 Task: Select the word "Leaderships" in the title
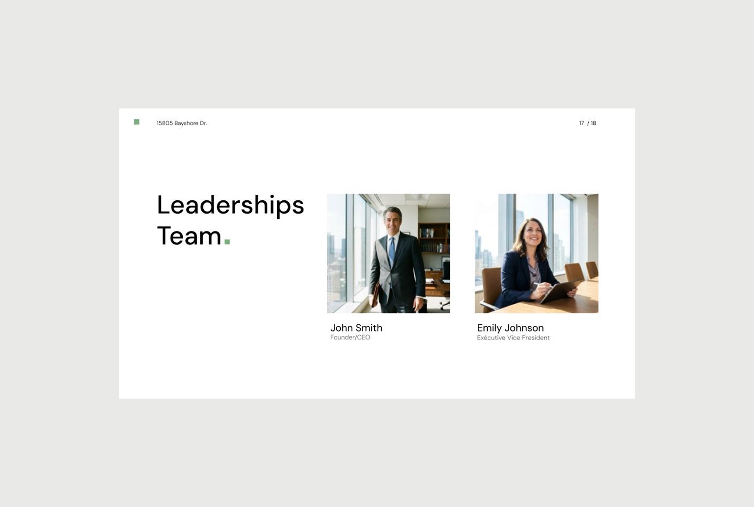click(230, 205)
